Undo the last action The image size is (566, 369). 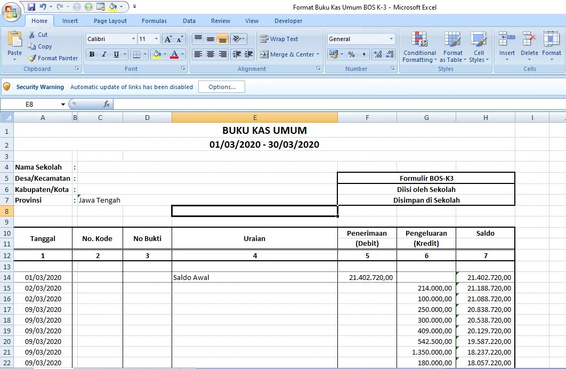(x=43, y=6)
